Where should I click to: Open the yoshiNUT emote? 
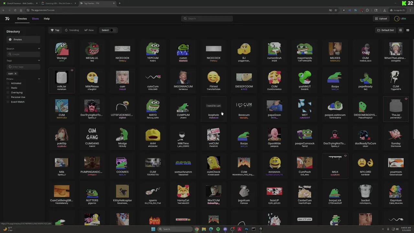pyautogui.click(x=305, y=80)
